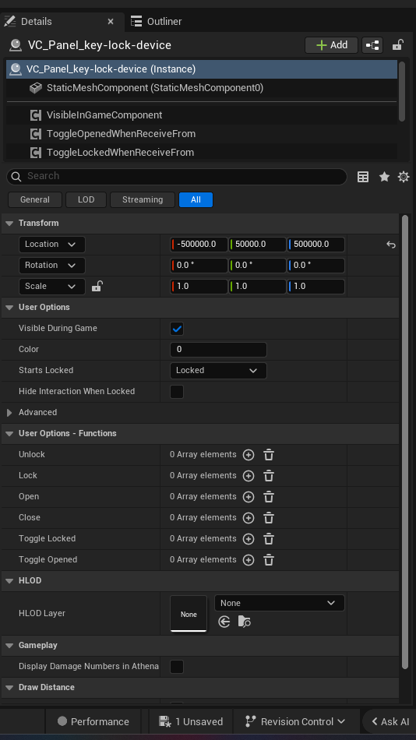The width and height of the screenshot is (416, 740).
Task: Empty the Unlock array trash icon
Action: 269,455
